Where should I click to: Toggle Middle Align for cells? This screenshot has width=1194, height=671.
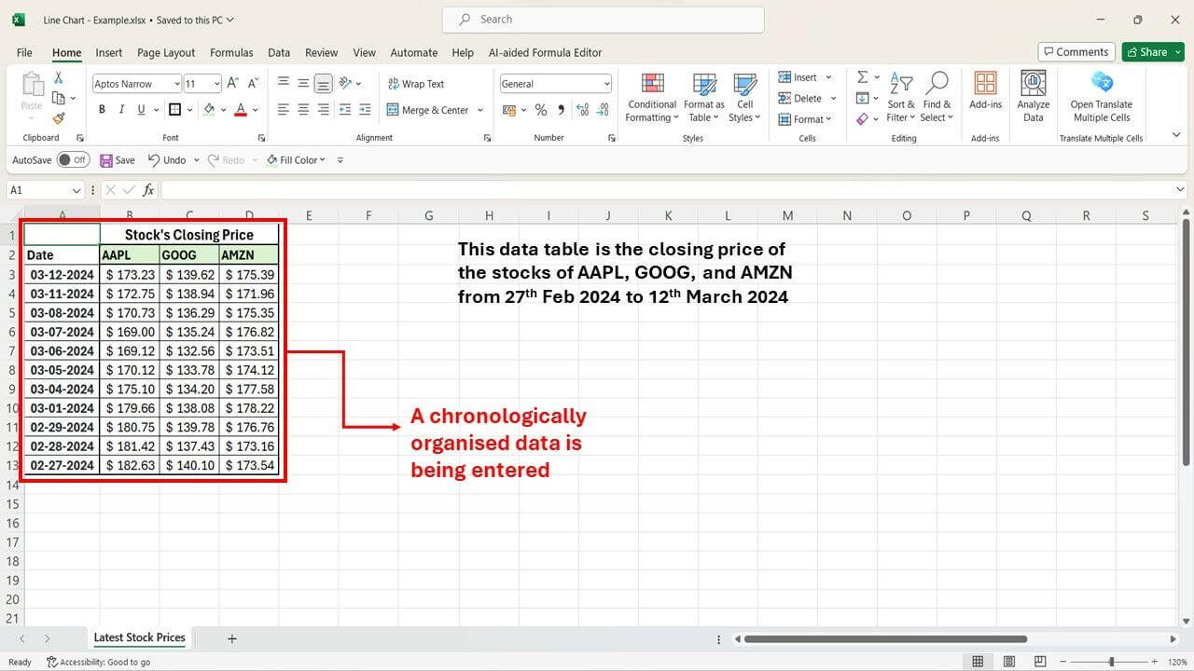coord(303,84)
